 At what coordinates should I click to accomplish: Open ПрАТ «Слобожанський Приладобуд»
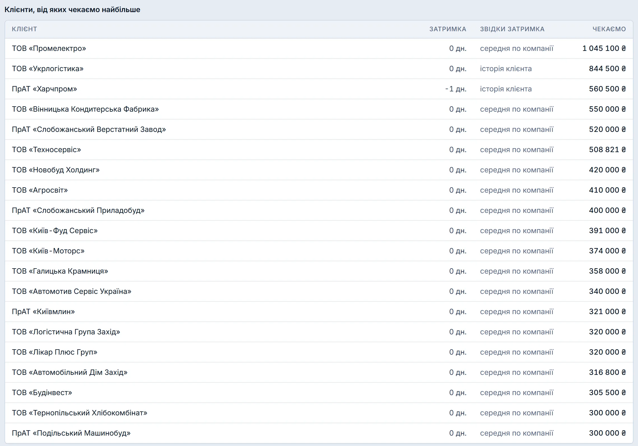78,210
